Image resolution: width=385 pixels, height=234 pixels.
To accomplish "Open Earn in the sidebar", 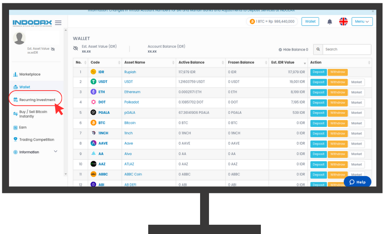I will 23,128.
